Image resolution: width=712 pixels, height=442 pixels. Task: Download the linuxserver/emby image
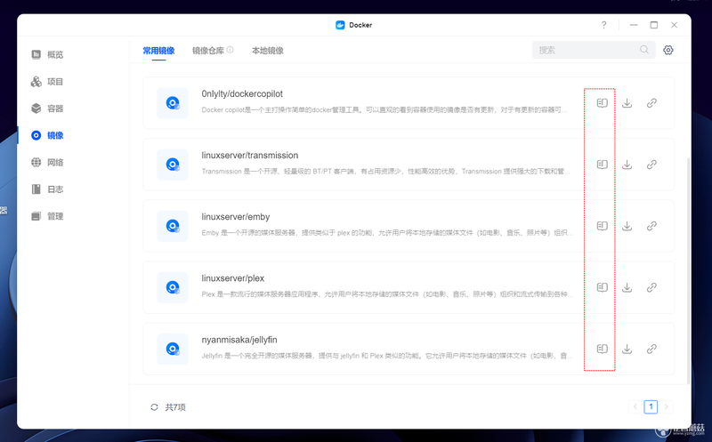pyautogui.click(x=627, y=226)
